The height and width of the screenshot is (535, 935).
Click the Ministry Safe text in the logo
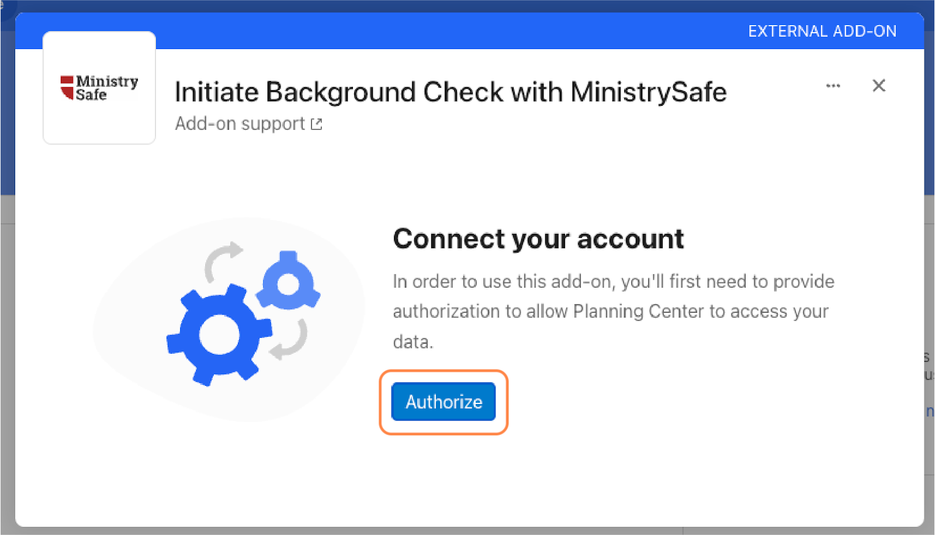pos(107,88)
